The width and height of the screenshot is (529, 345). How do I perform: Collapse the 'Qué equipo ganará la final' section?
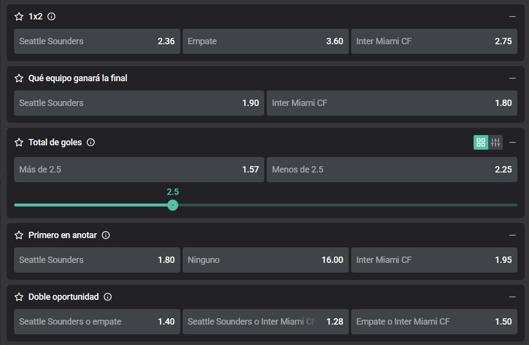point(512,78)
